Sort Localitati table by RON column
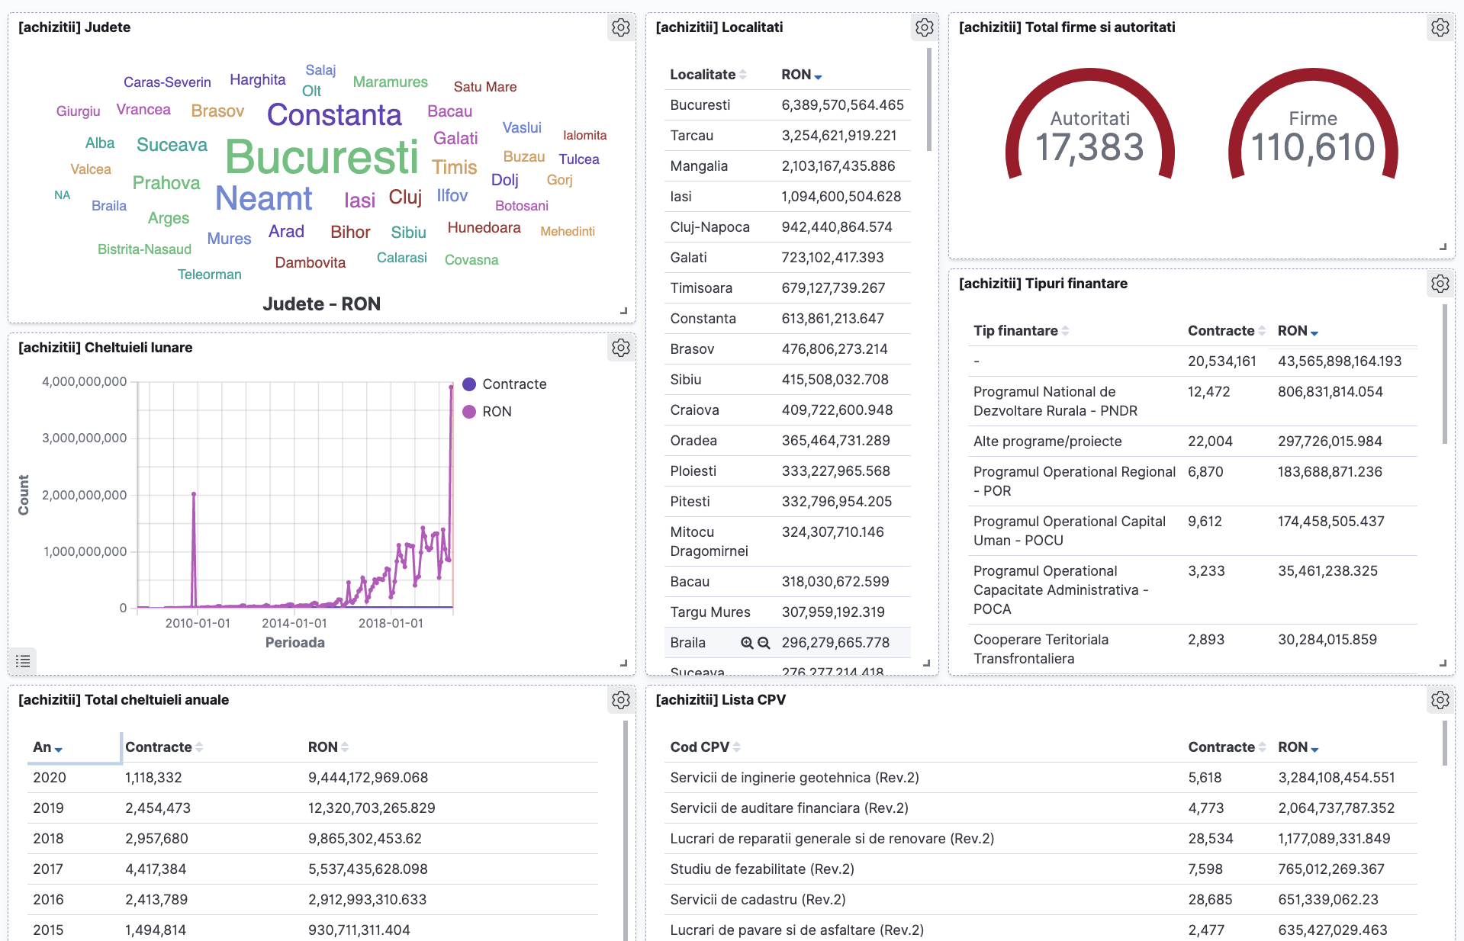The image size is (1464, 941). 801,75
